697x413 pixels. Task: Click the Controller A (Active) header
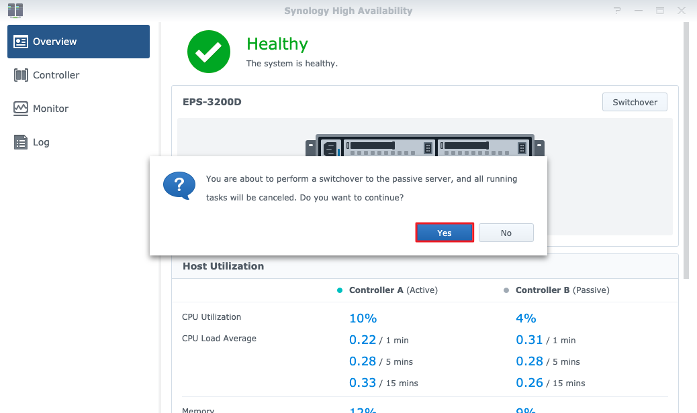click(393, 290)
